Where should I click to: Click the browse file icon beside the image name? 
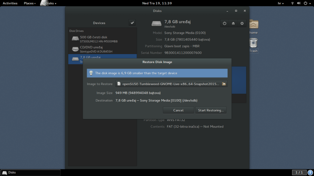pos(224,84)
